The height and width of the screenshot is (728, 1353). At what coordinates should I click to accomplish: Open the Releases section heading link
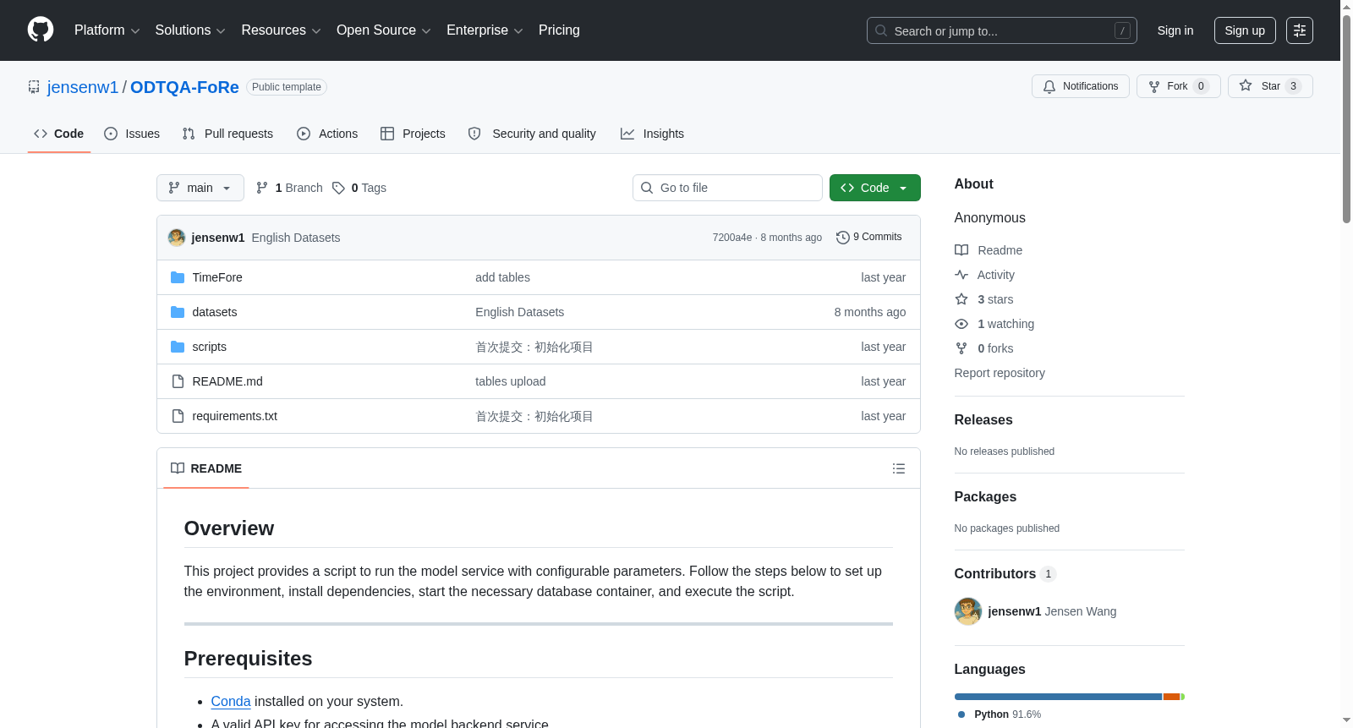[x=983, y=420]
